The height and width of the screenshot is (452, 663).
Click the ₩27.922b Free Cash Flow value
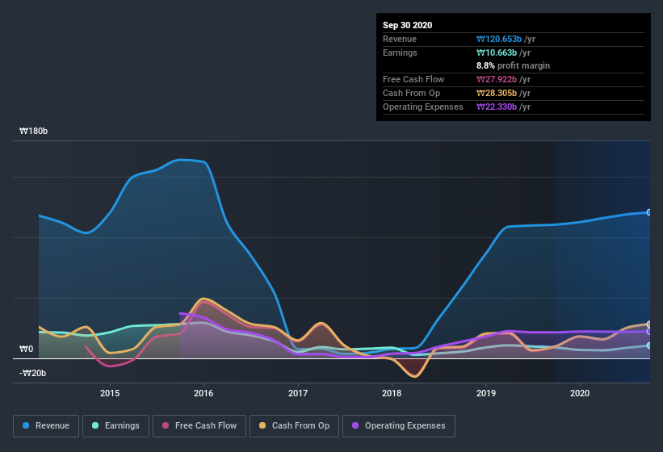tap(497, 79)
